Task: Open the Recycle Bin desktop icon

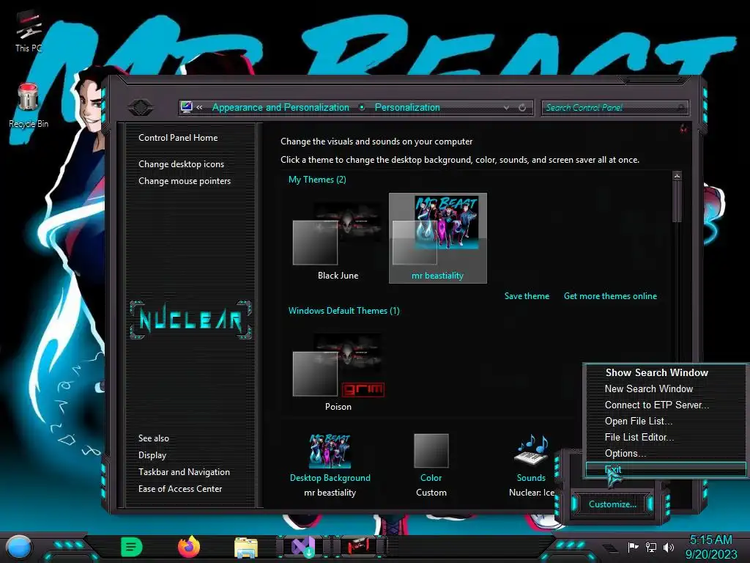Action: [29, 106]
